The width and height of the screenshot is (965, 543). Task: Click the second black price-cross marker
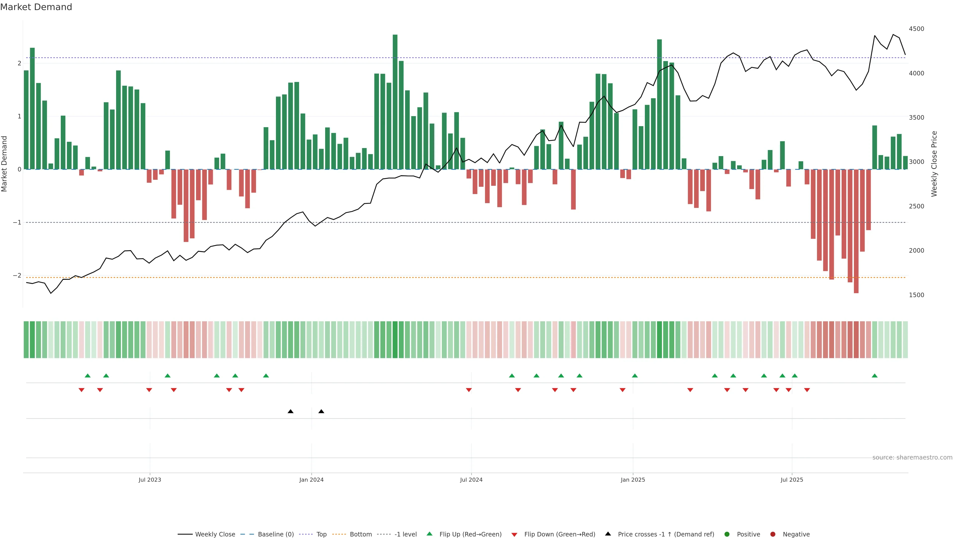point(321,412)
